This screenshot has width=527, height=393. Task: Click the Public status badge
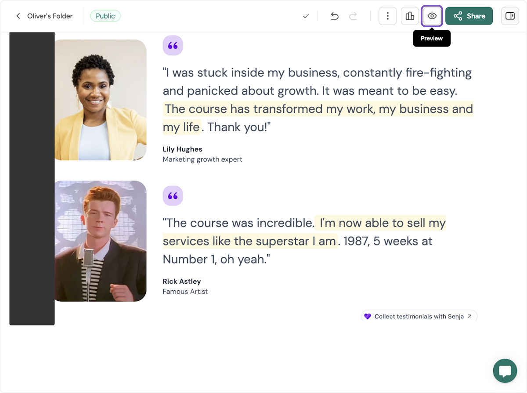point(105,16)
